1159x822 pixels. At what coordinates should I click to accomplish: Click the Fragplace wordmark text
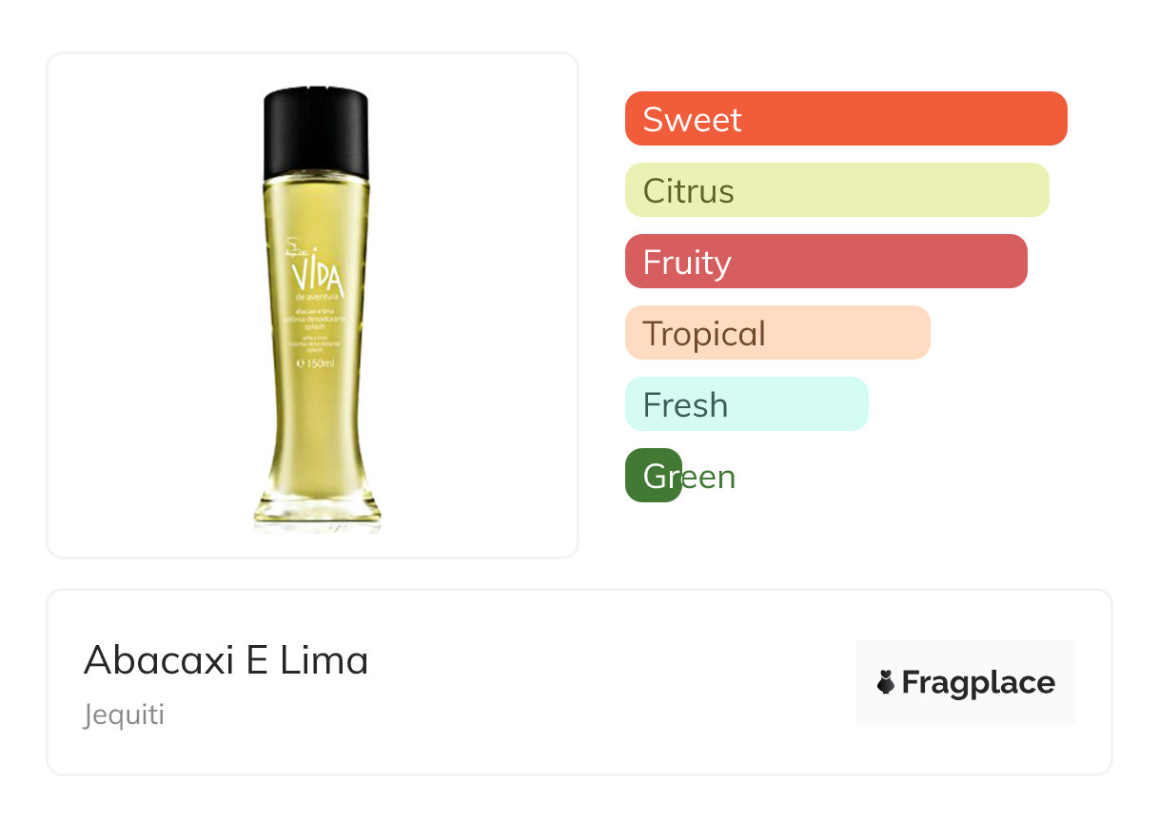(978, 683)
